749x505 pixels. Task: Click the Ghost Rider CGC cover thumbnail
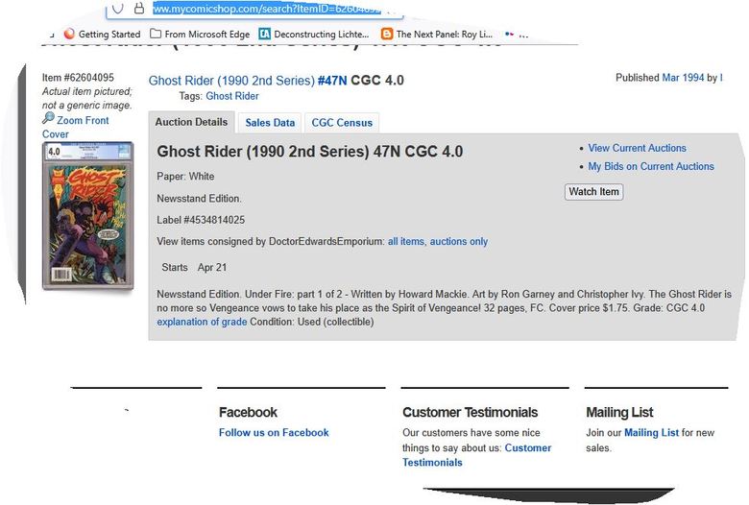point(88,215)
